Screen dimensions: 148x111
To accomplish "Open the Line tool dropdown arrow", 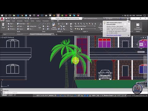I will pyautogui.click(x=39, y=29).
